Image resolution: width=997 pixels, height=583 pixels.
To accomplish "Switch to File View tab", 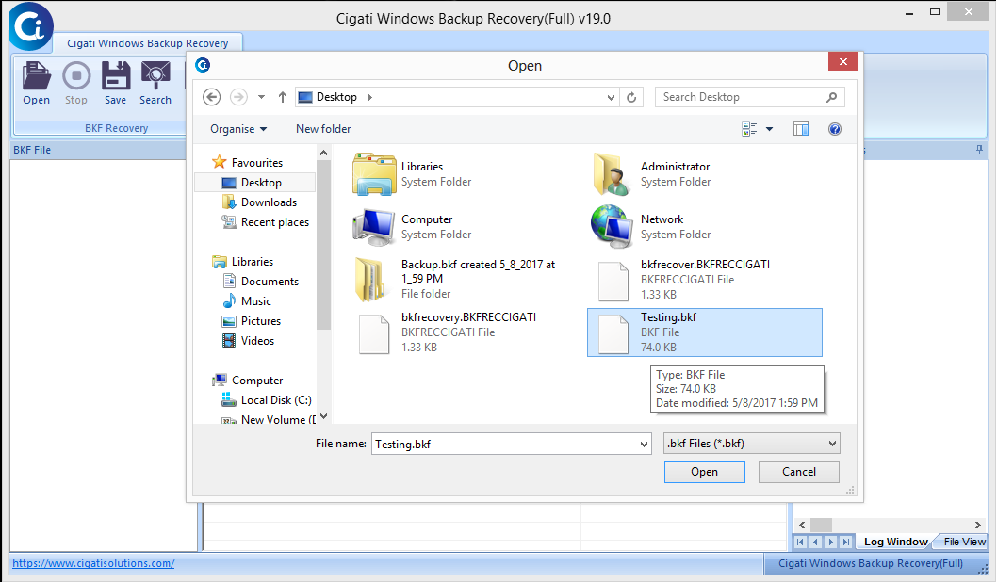I will 964,542.
